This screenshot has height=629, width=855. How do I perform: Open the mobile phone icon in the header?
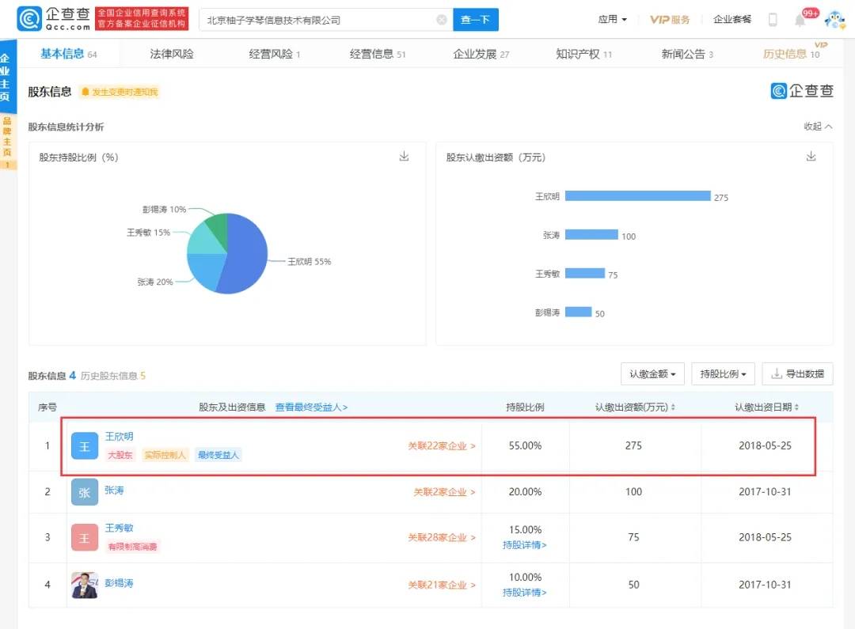(773, 20)
